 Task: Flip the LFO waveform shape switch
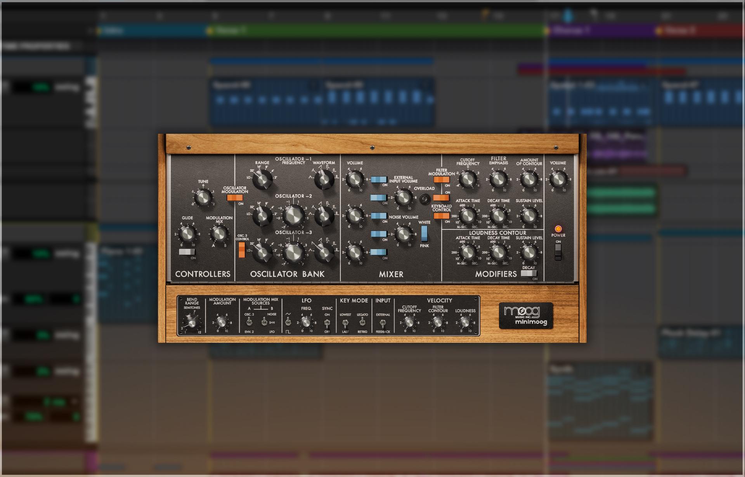[288, 322]
